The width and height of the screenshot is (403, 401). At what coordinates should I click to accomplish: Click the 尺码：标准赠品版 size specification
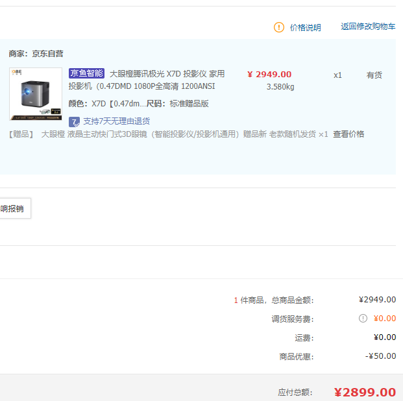[x=177, y=104]
